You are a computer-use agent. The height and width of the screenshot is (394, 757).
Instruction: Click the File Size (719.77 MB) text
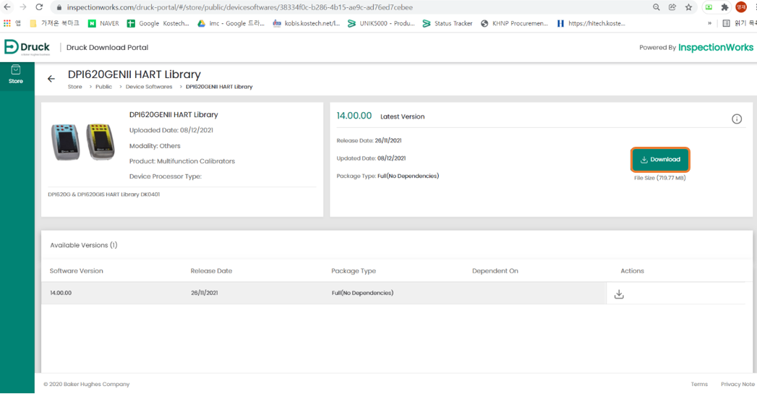pyautogui.click(x=659, y=178)
